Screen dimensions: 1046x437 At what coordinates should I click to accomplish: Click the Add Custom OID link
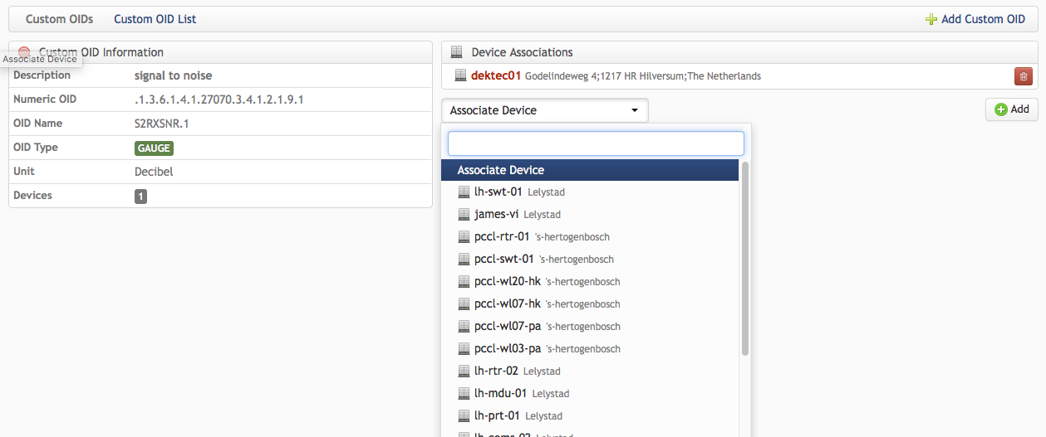pos(975,19)
